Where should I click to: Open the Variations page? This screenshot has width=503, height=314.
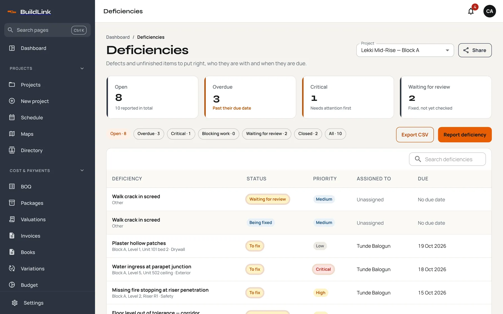(48, 269)
